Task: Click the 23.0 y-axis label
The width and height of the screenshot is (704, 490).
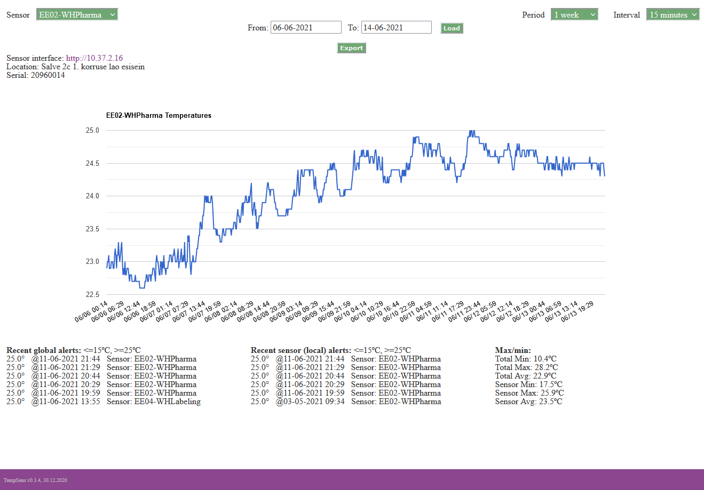Action: pyautogui.click(x=92, y=261)
